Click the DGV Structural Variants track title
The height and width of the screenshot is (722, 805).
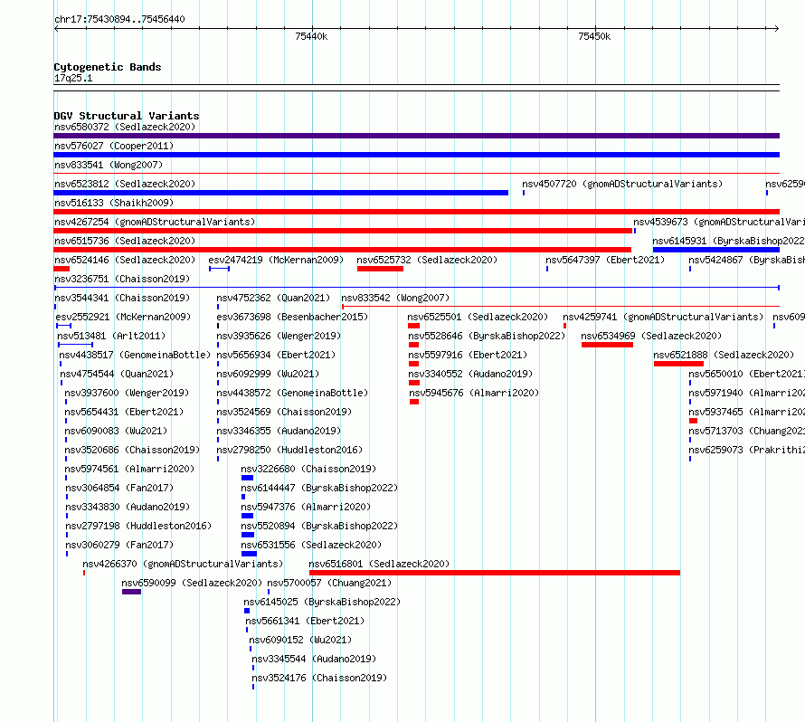click(x=127, y=116)
